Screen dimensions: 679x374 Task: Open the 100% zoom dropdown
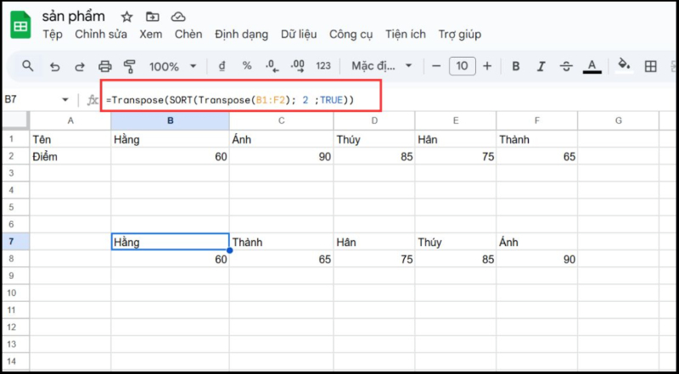tap(173, 66)
